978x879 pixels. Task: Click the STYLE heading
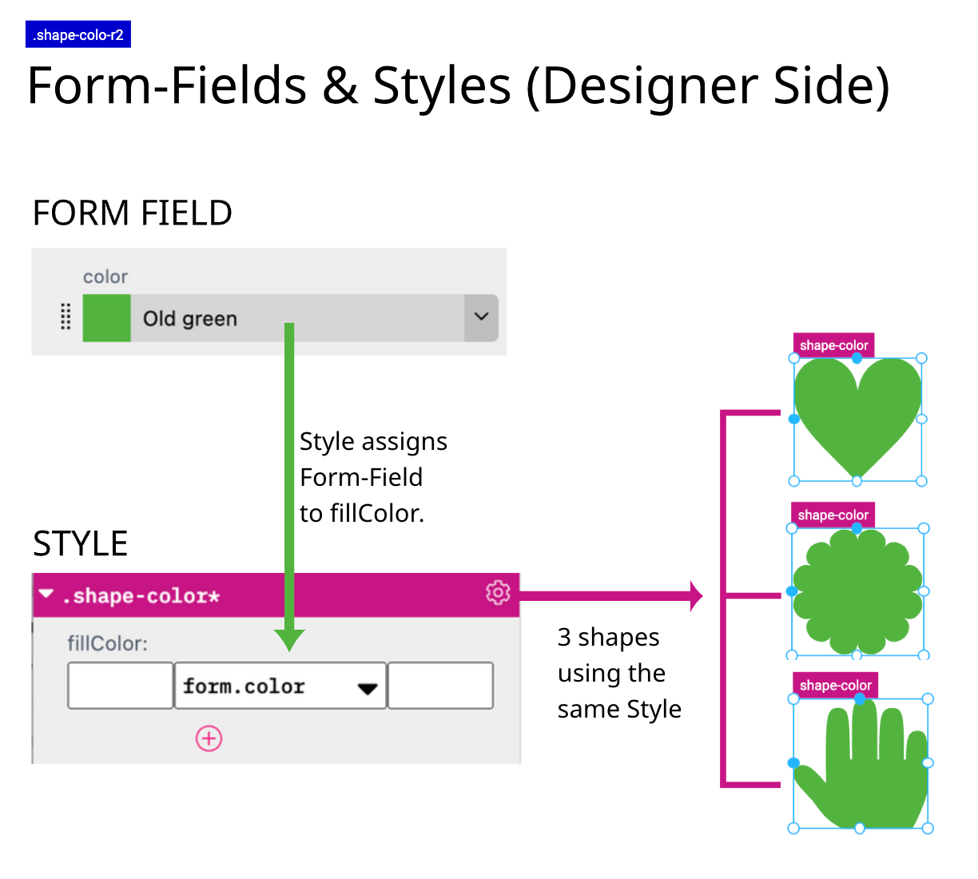click(81, 544)
